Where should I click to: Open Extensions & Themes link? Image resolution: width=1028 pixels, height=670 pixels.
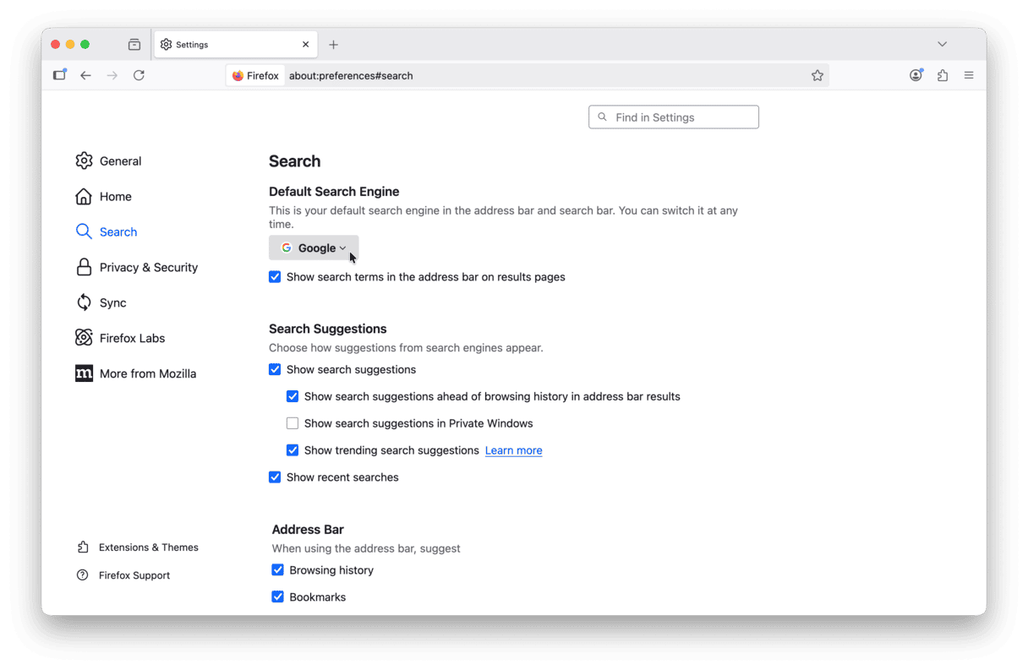148,547
